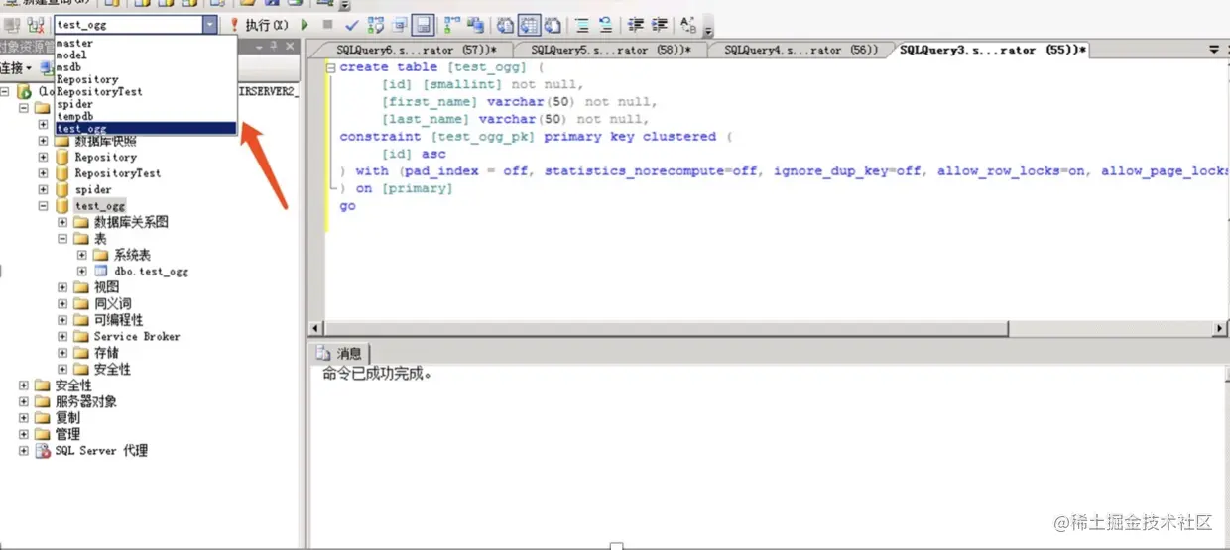Click the SQL Server 代理 agent icon

(x=43, y=451)
